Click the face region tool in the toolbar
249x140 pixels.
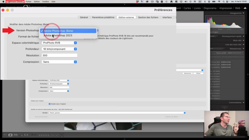pyautogui.click(x=62, y=135)
